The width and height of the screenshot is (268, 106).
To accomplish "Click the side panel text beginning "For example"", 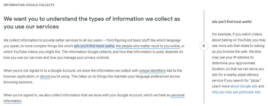I will (x=239, y=63).
